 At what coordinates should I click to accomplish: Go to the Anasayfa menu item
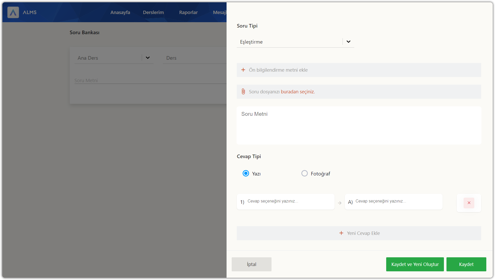[x=120, y=12]
